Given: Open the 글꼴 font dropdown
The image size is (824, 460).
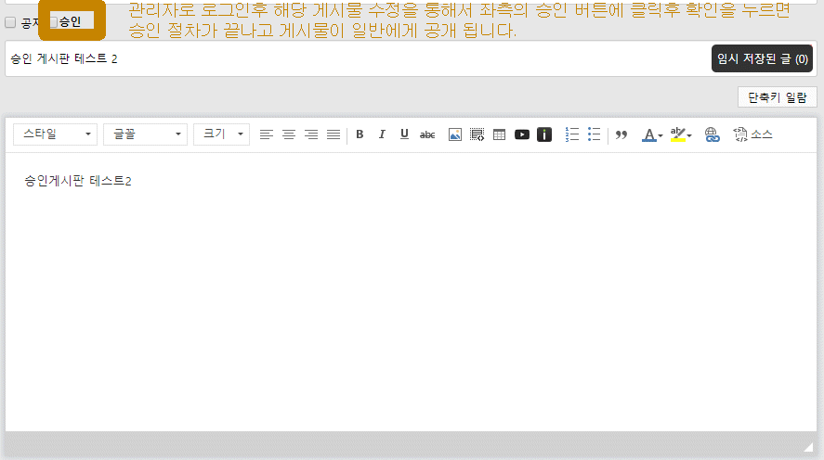Looking at the screenshot, I should point(145,134).
